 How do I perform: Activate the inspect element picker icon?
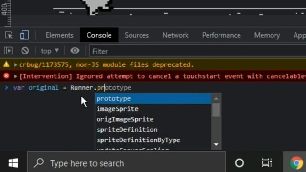(x=9, y=35)
